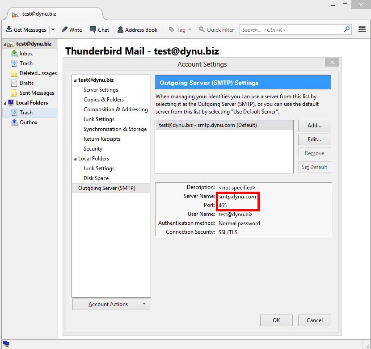Open Copies & Folders settings
371x349 pixels.
click(x=104, y=100)
